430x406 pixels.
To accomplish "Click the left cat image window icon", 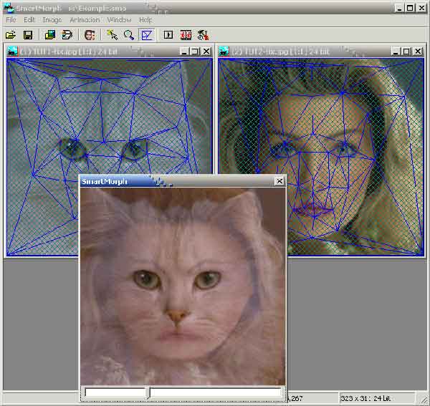I will [12, 52].
